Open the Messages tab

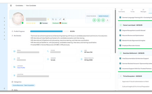pos(143,11)
